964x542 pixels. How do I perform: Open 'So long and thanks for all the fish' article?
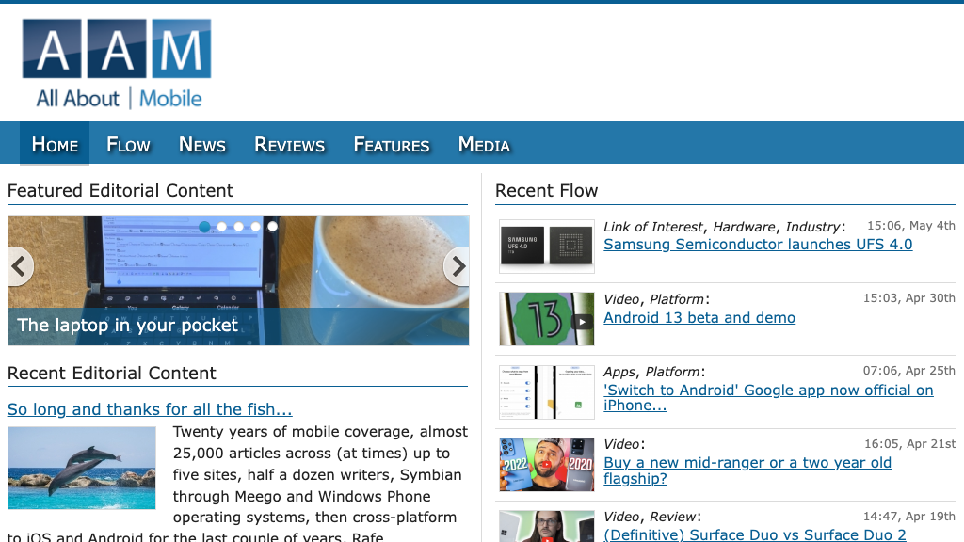[150, 409]
